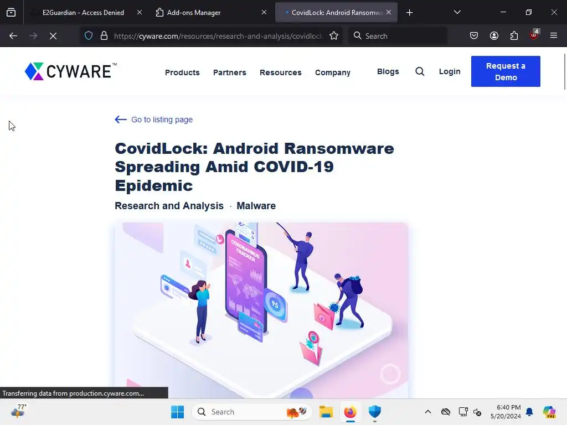Go to listing page link

point(154,120)
